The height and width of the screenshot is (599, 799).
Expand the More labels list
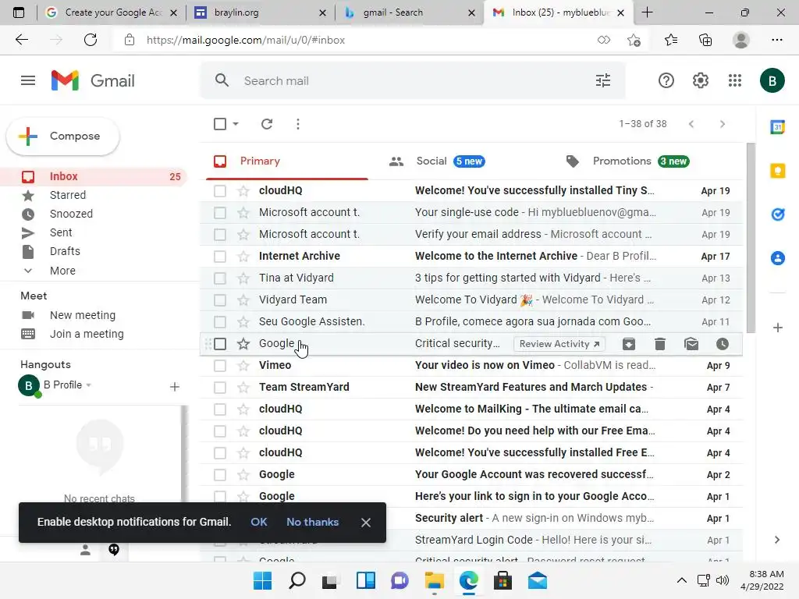point(62,271)
